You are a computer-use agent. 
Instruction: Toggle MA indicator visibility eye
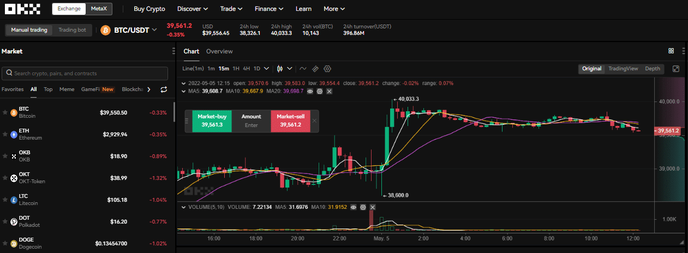coord(310,91)
